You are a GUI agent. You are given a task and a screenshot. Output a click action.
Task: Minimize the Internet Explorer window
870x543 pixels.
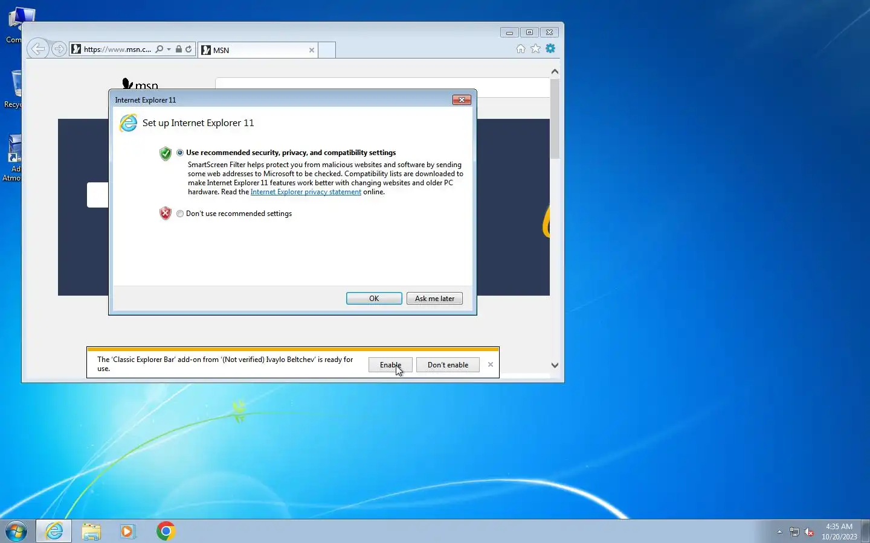click(509, 33)
